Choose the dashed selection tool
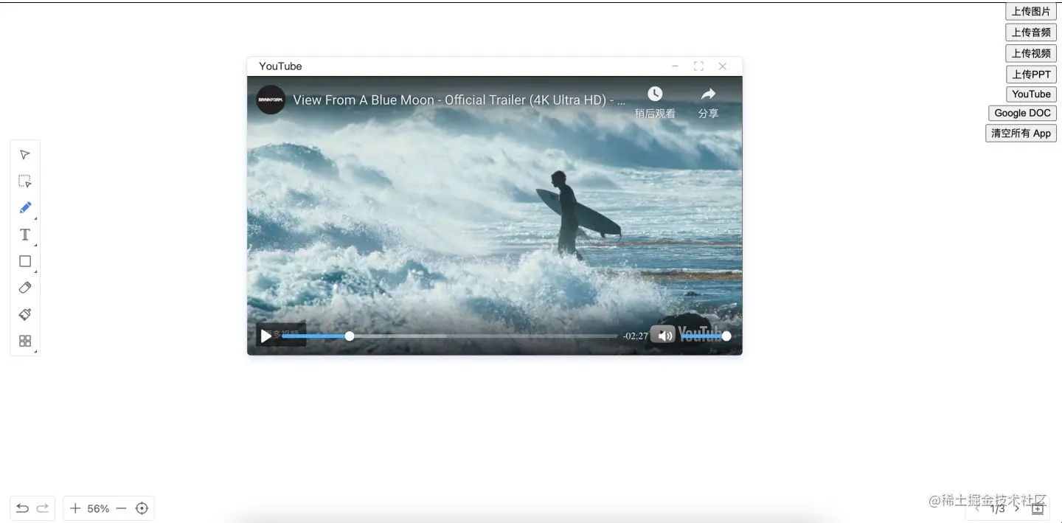The width and height of the screenshot is (1062, 523). [x=25, y=181]
